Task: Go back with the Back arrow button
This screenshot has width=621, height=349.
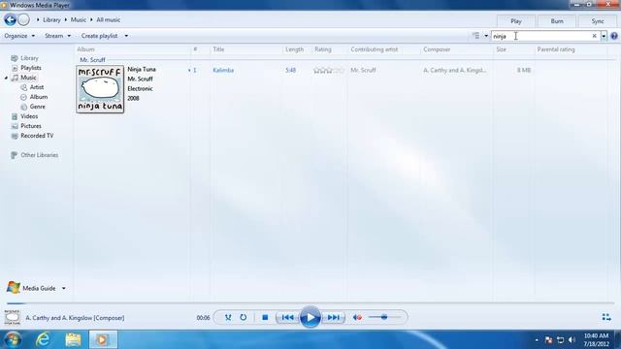Action: tap(11, 19)
